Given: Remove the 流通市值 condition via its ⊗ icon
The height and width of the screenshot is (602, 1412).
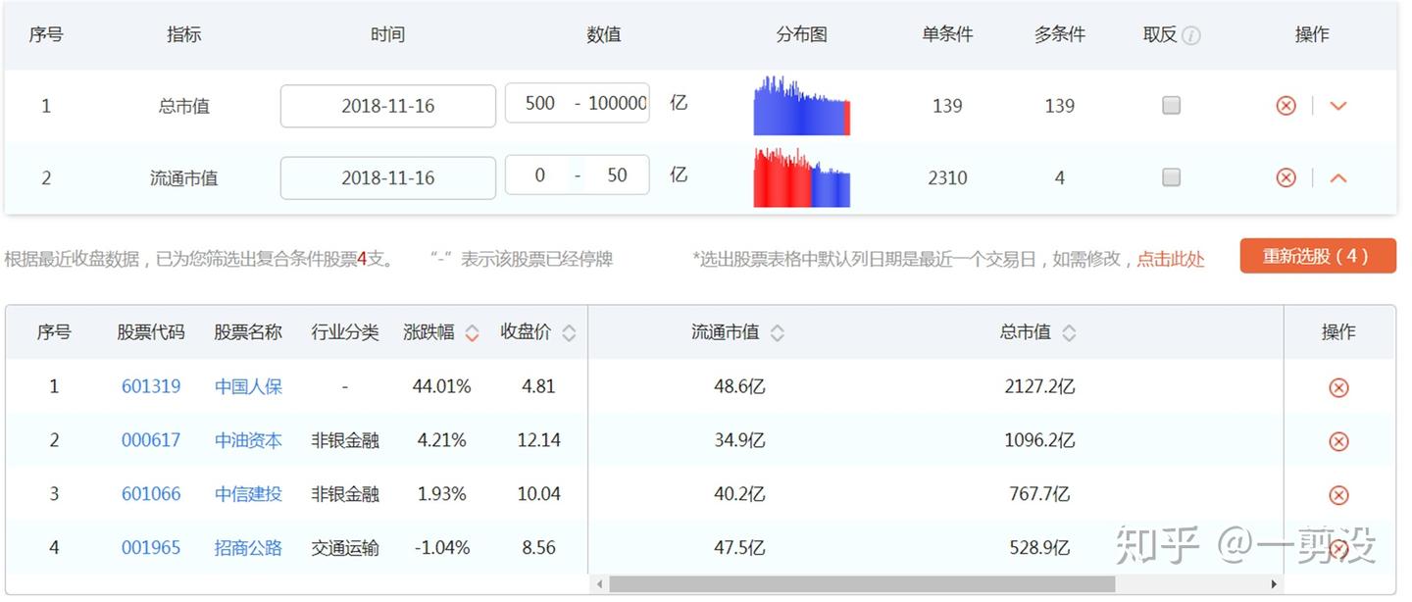Looking at the screenshot, I should pos(1286,177).
